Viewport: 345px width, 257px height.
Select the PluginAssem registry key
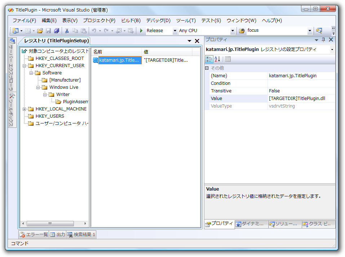(x=75, y=102)
